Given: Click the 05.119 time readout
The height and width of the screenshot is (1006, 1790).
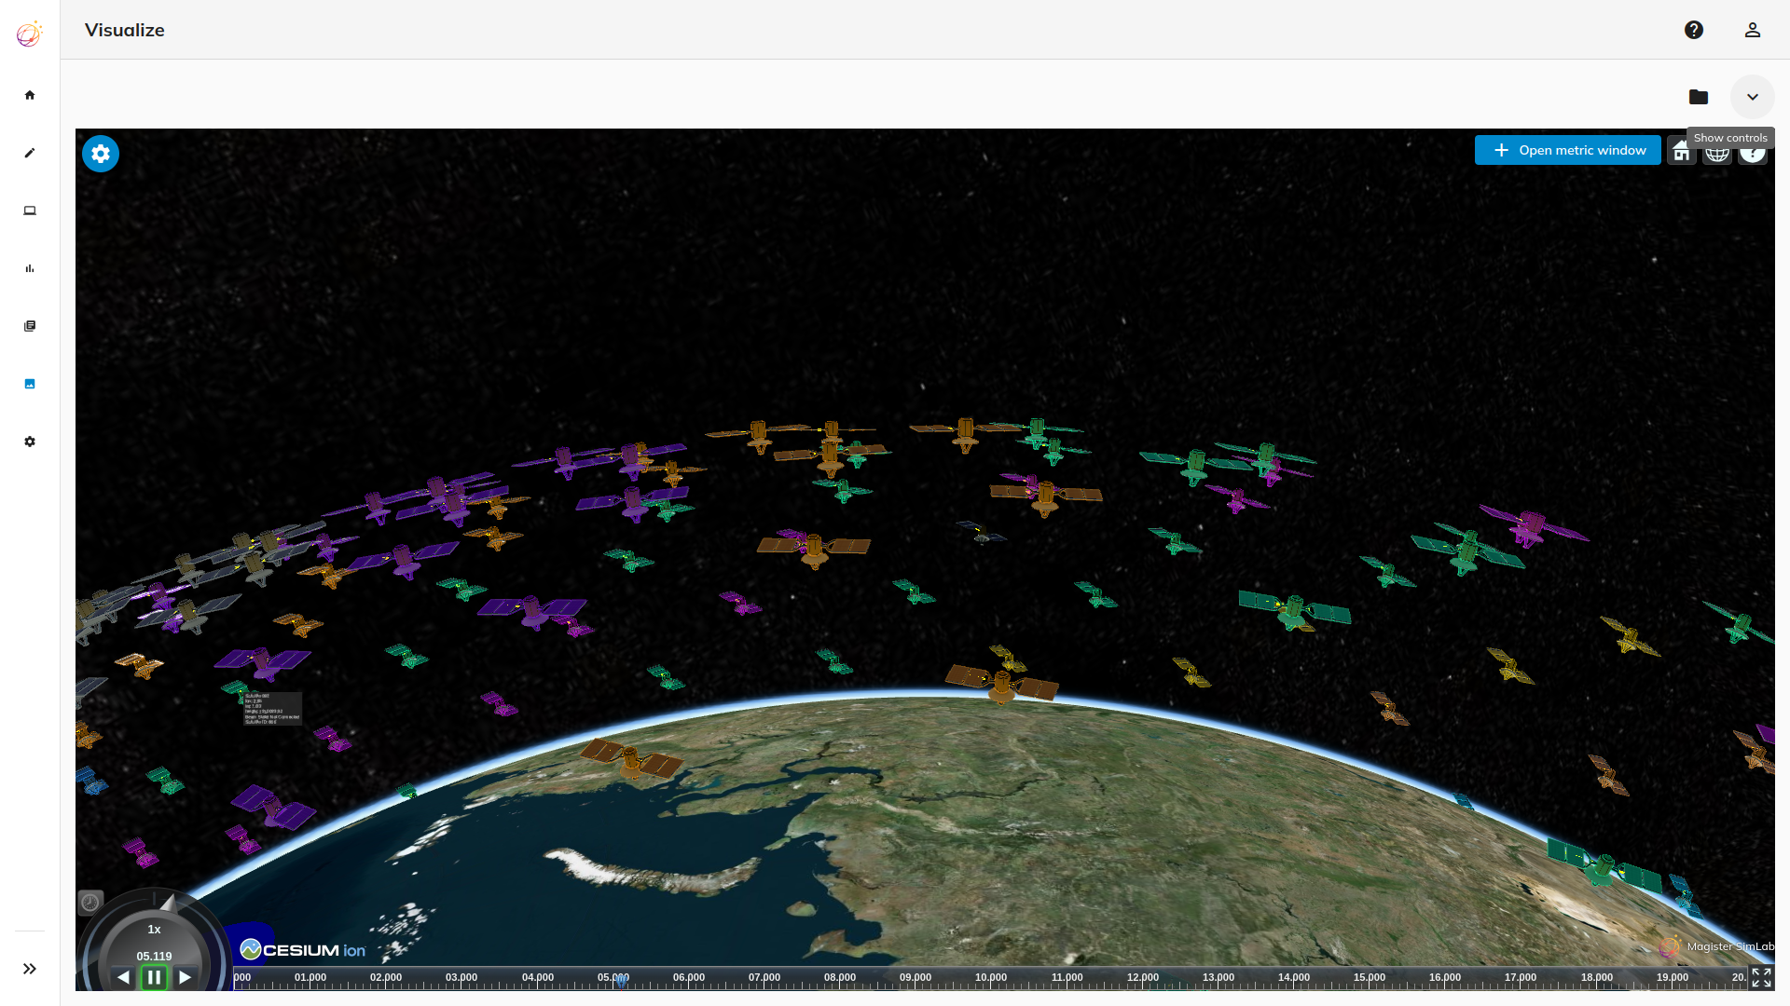Looking at the screenshot, I should [x=154, y=956].
